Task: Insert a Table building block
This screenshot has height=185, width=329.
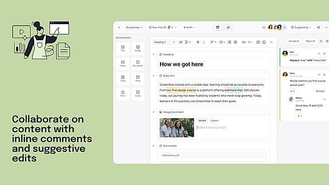Action: pos(123,78)
